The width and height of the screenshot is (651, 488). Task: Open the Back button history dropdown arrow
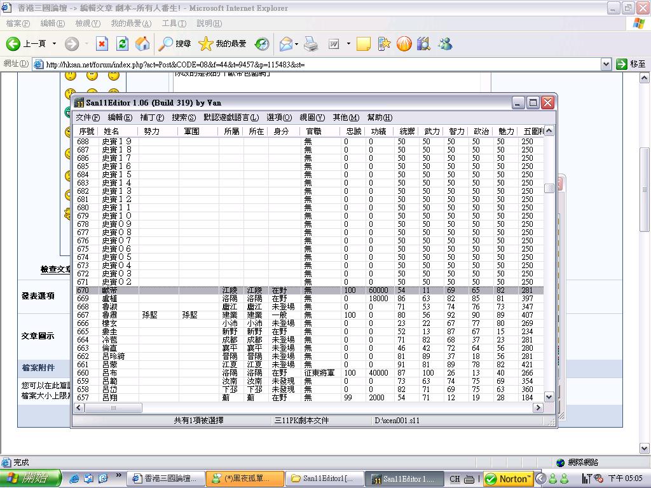[x=54, y=44]
